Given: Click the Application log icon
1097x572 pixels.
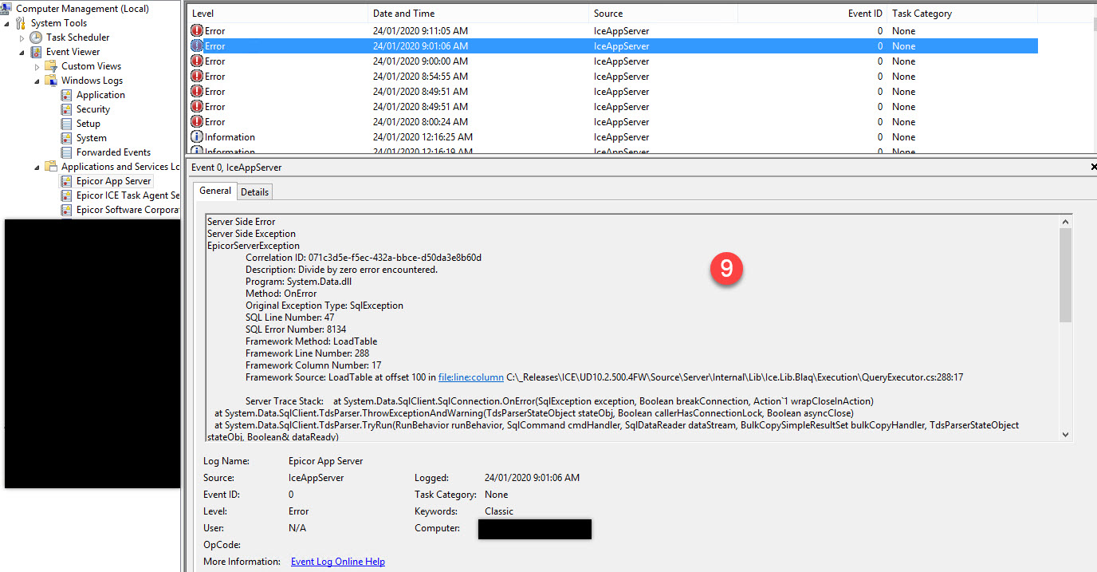Looking at the screenshot, I should [x=67, y=95].
